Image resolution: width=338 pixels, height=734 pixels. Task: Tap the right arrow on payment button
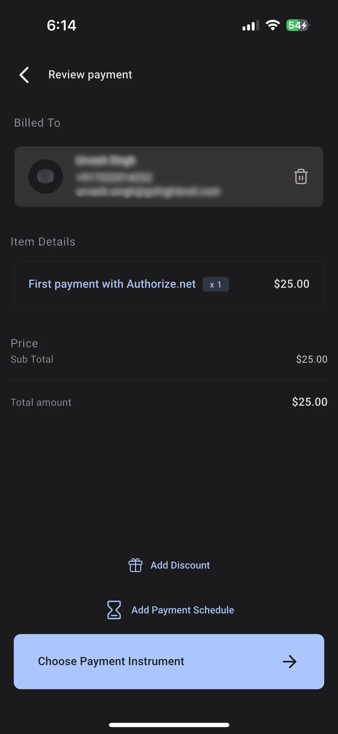[x=290, y=661]
